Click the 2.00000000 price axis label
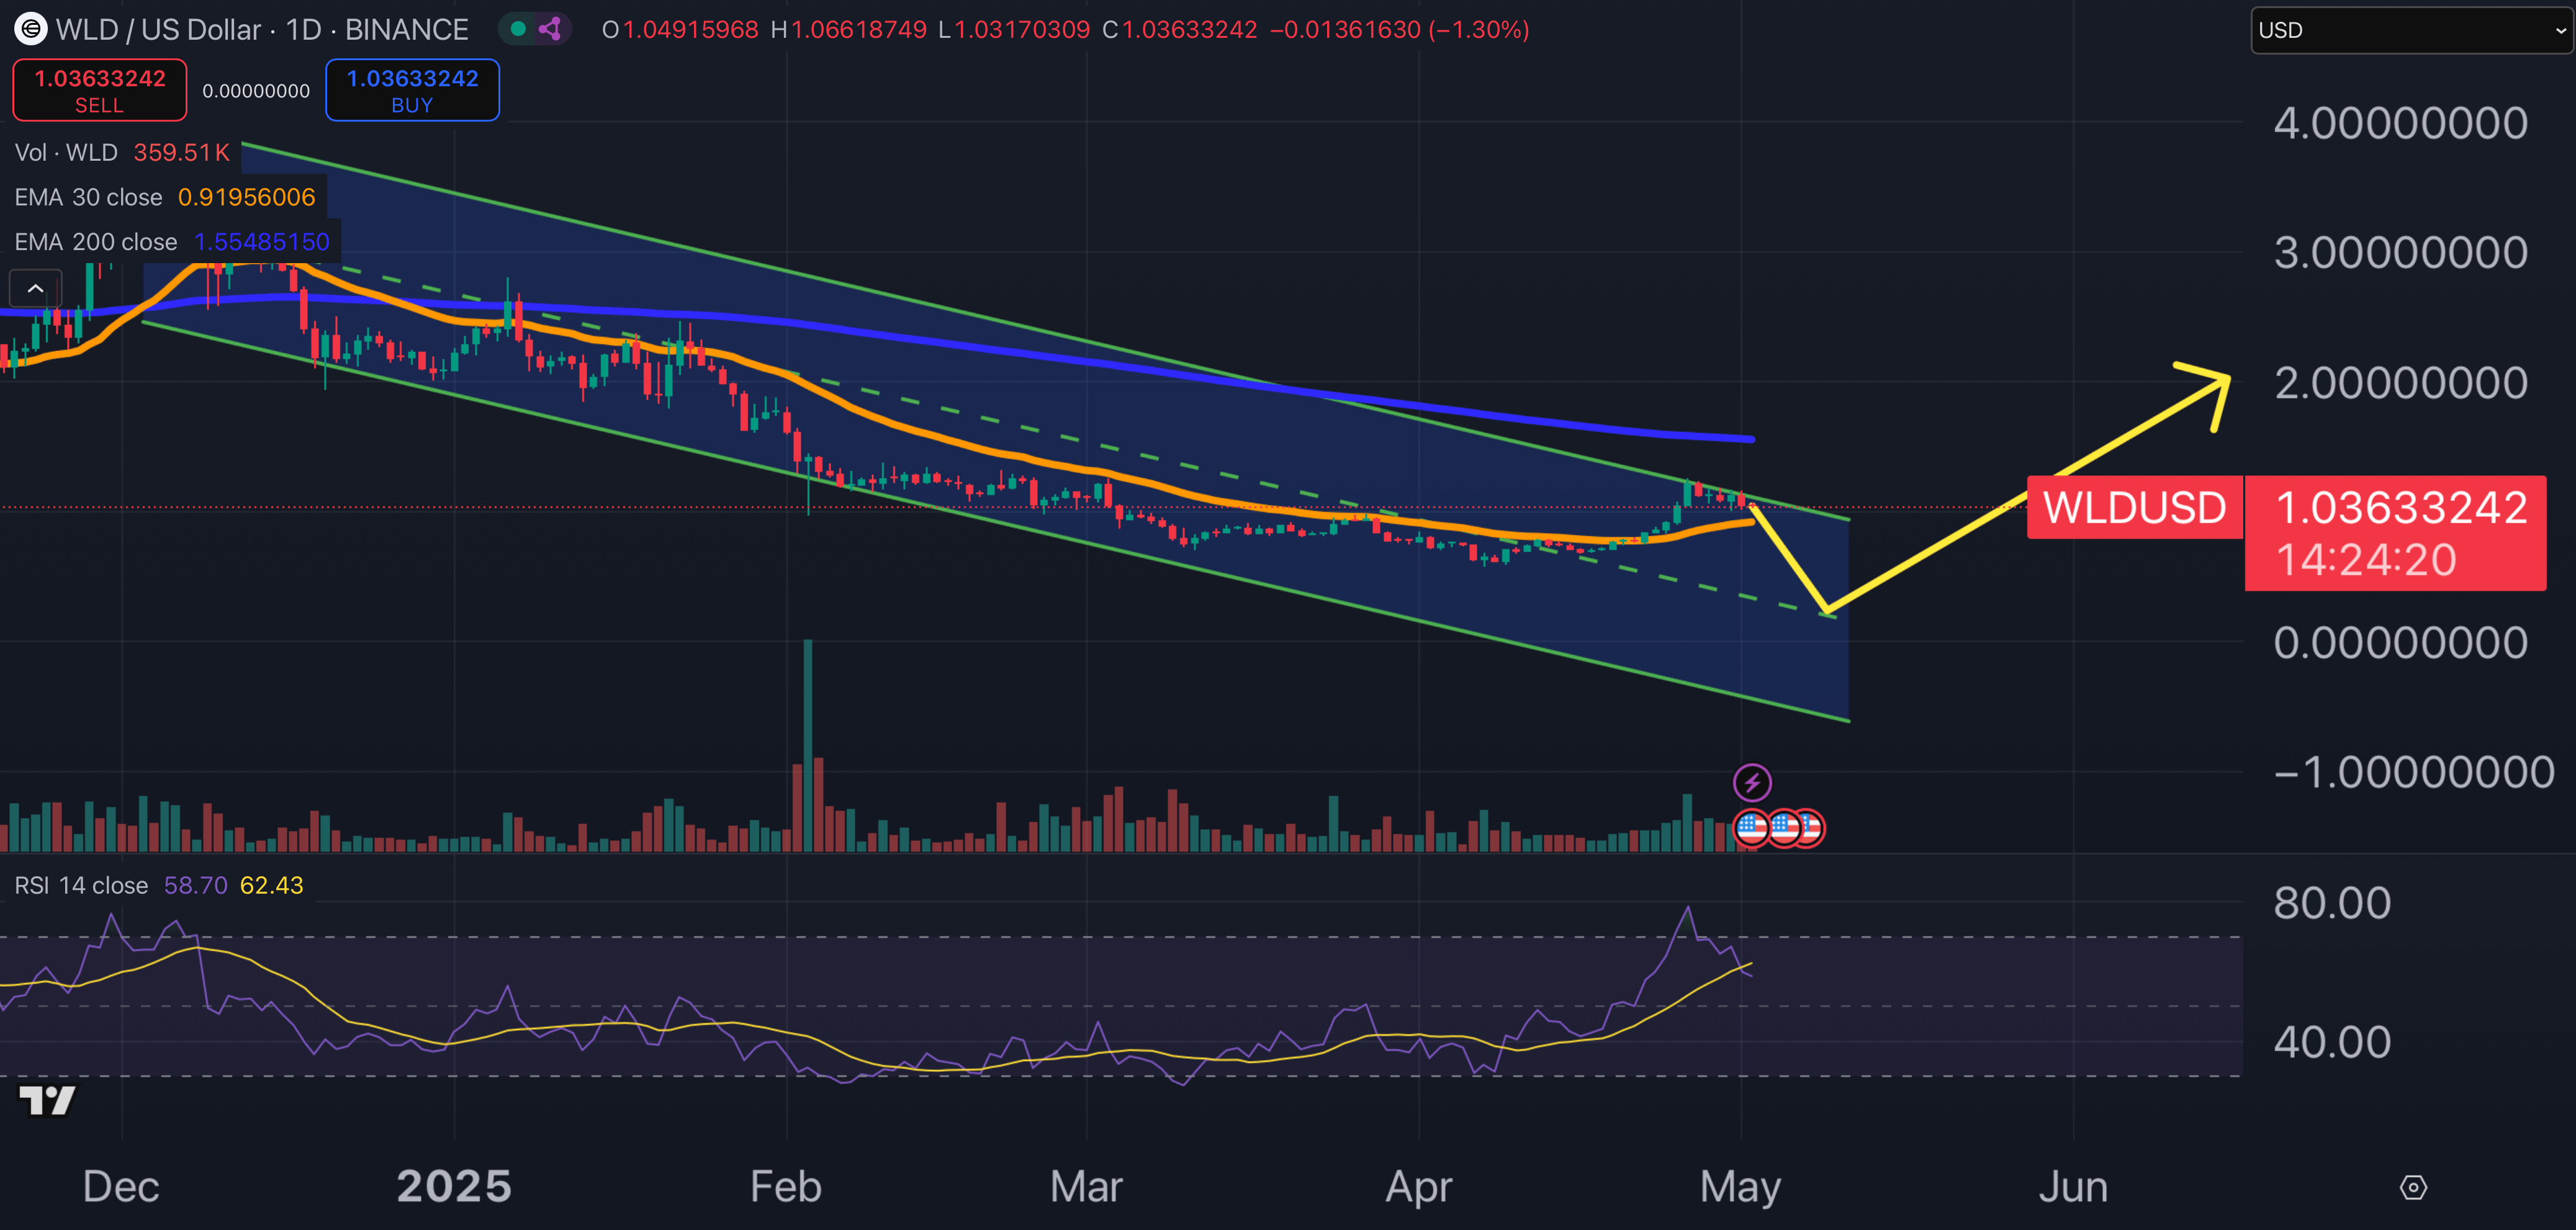This screenshot has width=2576, height=1230. (2401, 383)
